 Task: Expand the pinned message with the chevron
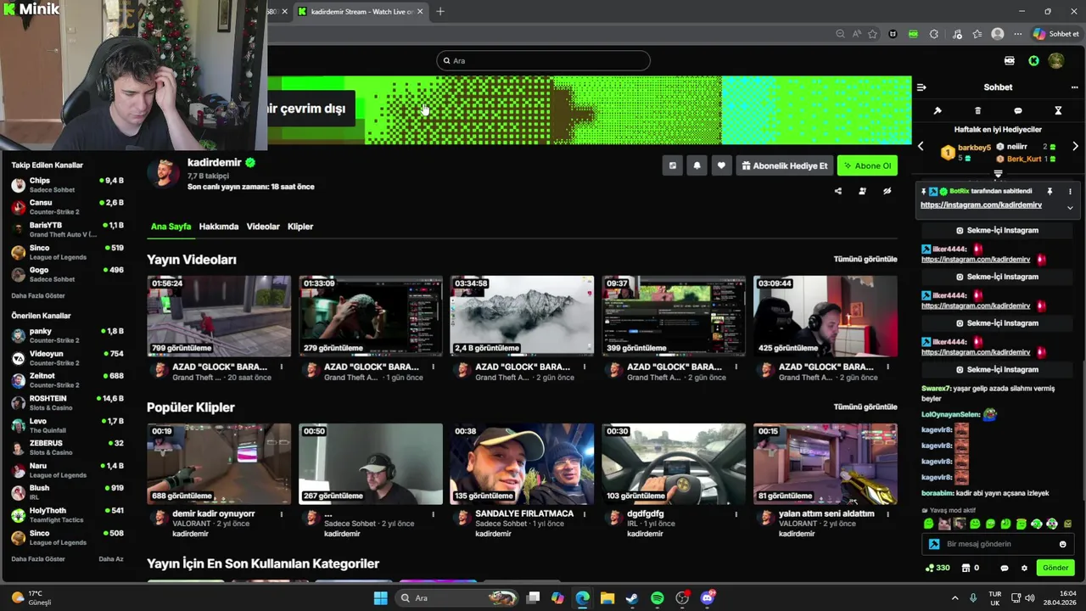(1070, 207)
